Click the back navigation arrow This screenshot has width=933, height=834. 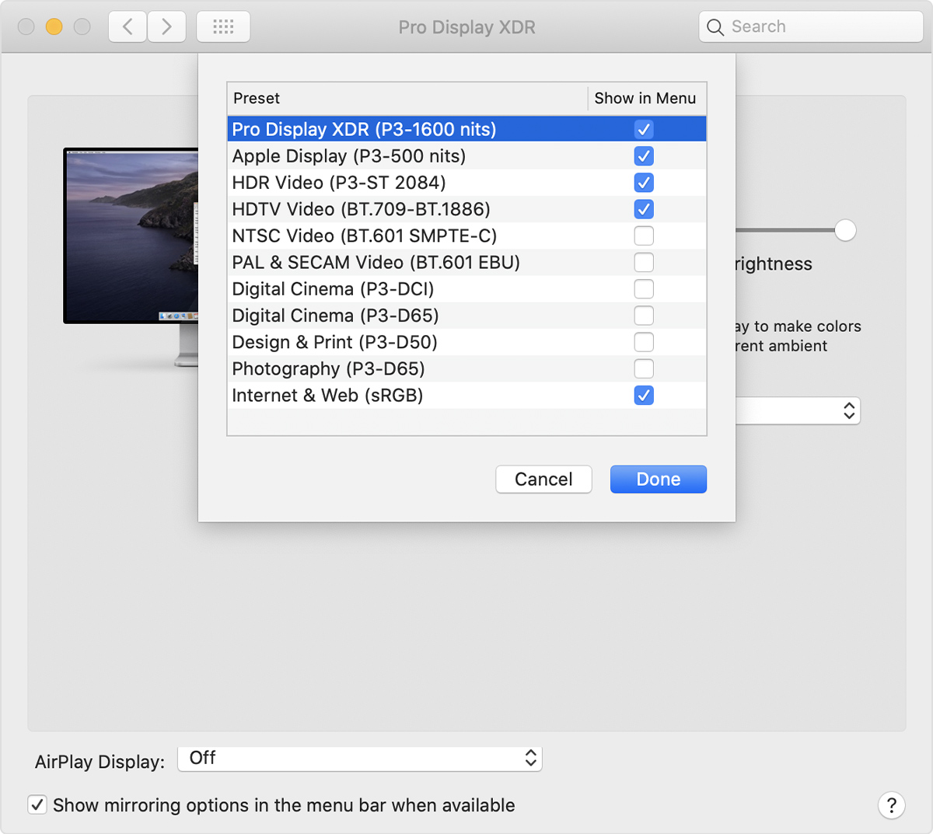(127, 26)
